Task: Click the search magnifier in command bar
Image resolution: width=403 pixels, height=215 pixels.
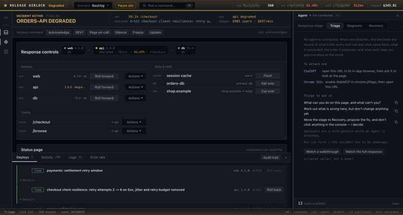Action: pos(144,6)
